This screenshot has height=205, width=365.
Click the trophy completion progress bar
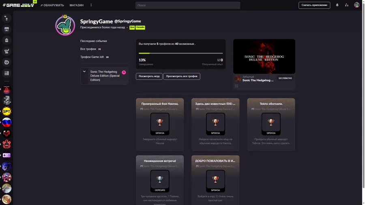coord(180,53)
